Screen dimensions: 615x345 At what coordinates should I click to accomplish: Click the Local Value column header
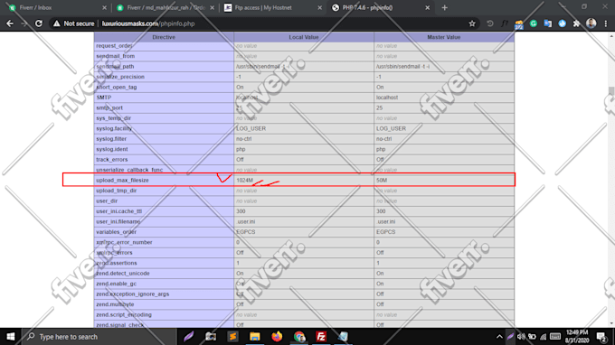coord(304,37)
